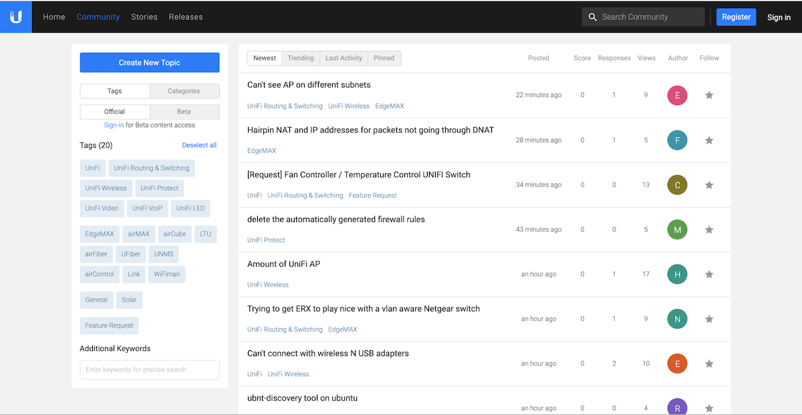The image size is (802, 415).
Task: Open topic "ubnt-discovery tool on ubuntu"
Action: click(x=302, y=398)
